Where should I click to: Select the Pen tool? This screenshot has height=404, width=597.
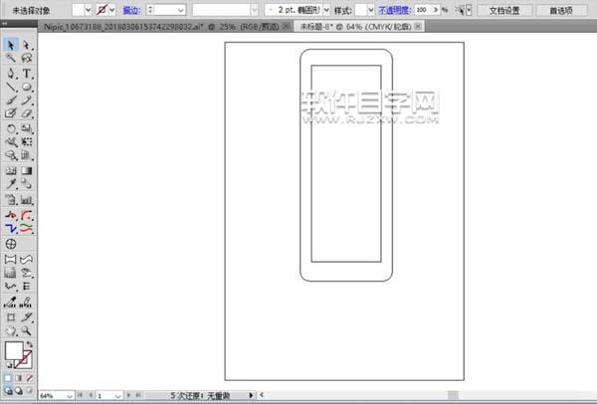11,73
